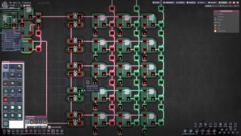The height and width of the screenshot is (136, 241).
Task: Open the Starmap screen
Action: [x=223, y=3]
